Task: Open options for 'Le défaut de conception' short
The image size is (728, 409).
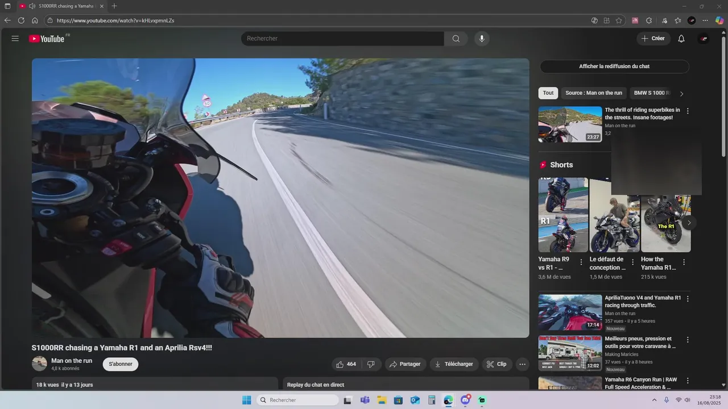Action: [x=632, y=262]
